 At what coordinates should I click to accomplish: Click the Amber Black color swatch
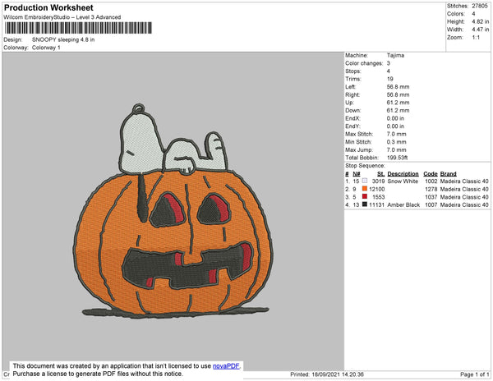[365, 204]
